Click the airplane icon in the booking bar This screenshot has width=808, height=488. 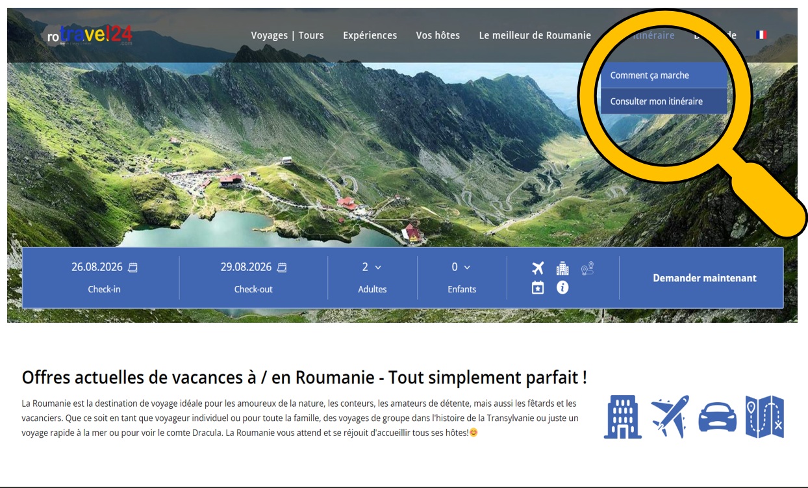click(x=538, y=268)
